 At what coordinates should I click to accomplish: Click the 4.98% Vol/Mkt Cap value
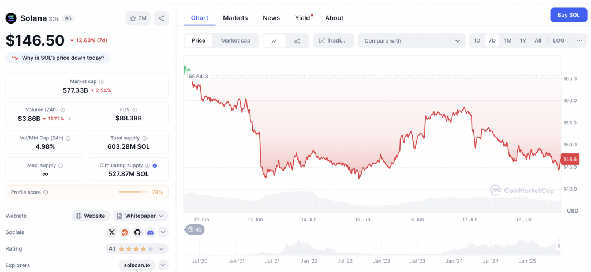pos(45,147)
